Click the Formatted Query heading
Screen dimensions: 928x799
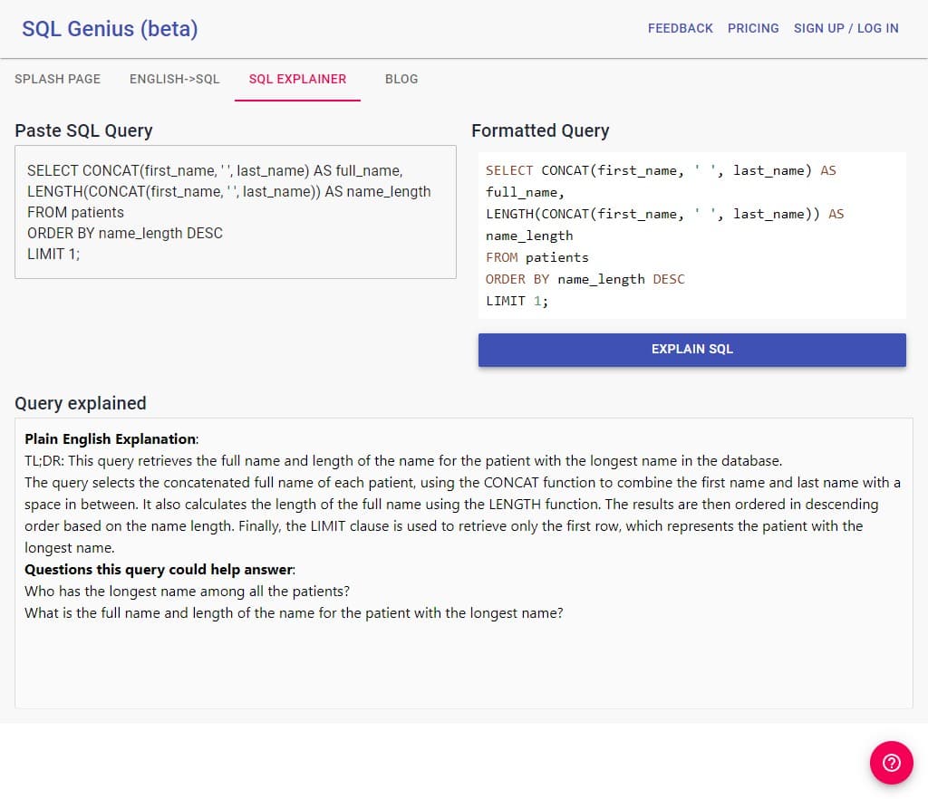(x=540, y=130)
